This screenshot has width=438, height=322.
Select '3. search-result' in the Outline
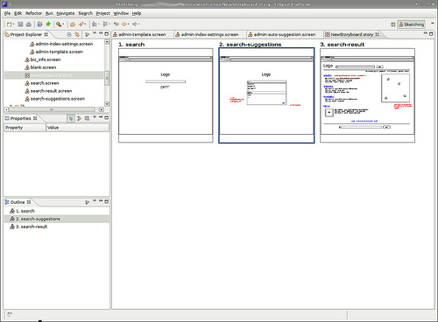point(28,227)
